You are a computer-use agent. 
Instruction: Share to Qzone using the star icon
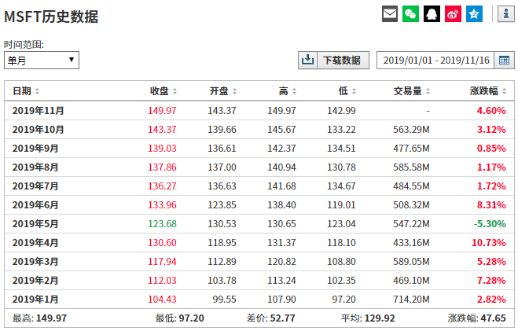[x=474, y=14]
